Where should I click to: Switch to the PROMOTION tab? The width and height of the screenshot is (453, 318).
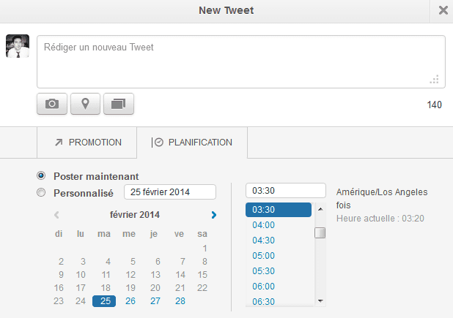(87, 143)
